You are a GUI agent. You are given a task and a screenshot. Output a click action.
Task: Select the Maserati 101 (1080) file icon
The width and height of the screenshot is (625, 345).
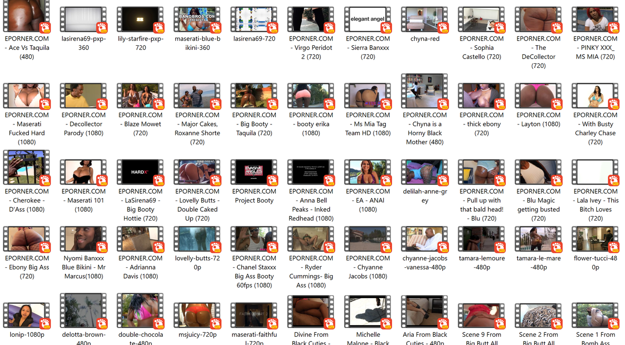coord(83,172)
